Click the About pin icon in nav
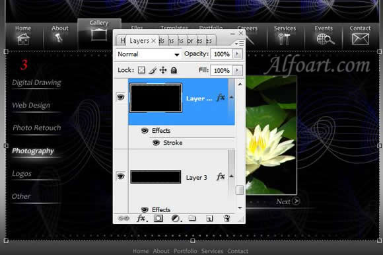383x255 pixels. [x=58, y=38]
